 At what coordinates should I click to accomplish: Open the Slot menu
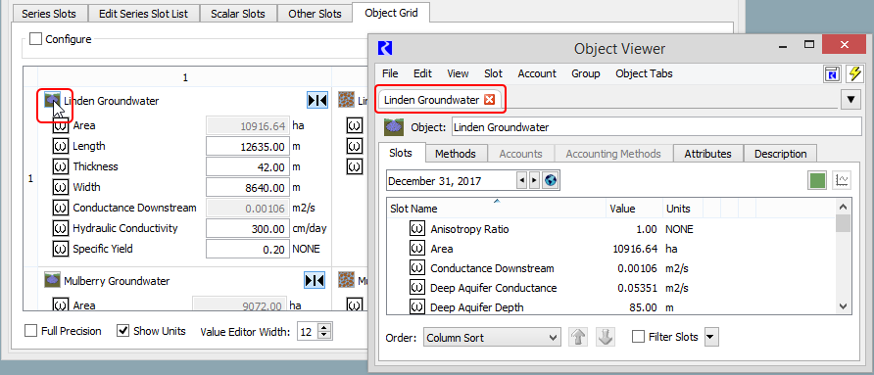[x=493, y=73]
